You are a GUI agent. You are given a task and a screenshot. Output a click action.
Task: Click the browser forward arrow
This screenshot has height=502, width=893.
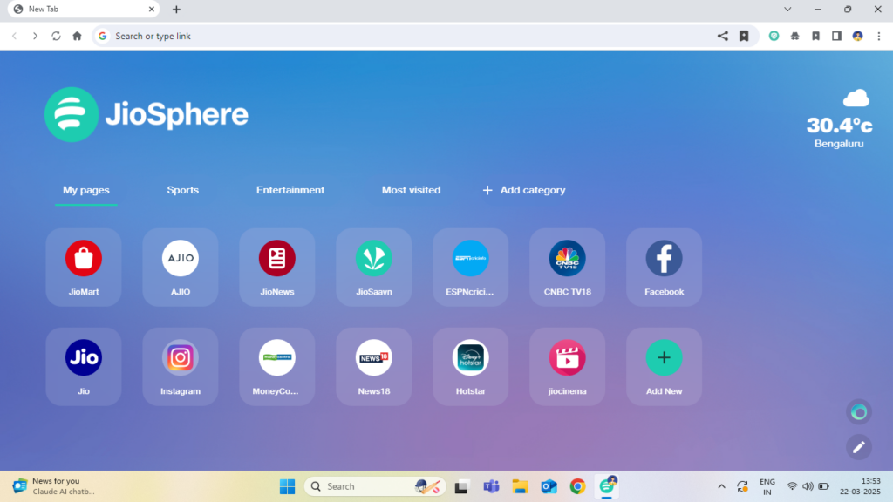pyautogui.click(x=35, y=36)
